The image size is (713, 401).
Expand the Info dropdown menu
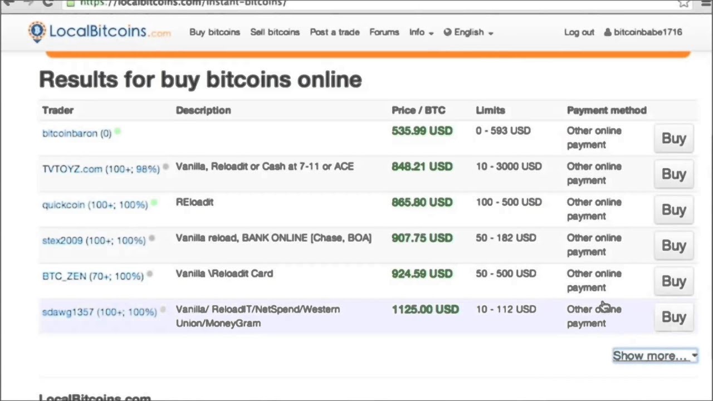click(421, 32)
